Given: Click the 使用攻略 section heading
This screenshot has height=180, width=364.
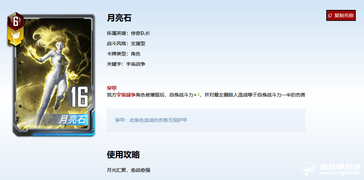Looking at the screenshot, I should click(123, 155).
